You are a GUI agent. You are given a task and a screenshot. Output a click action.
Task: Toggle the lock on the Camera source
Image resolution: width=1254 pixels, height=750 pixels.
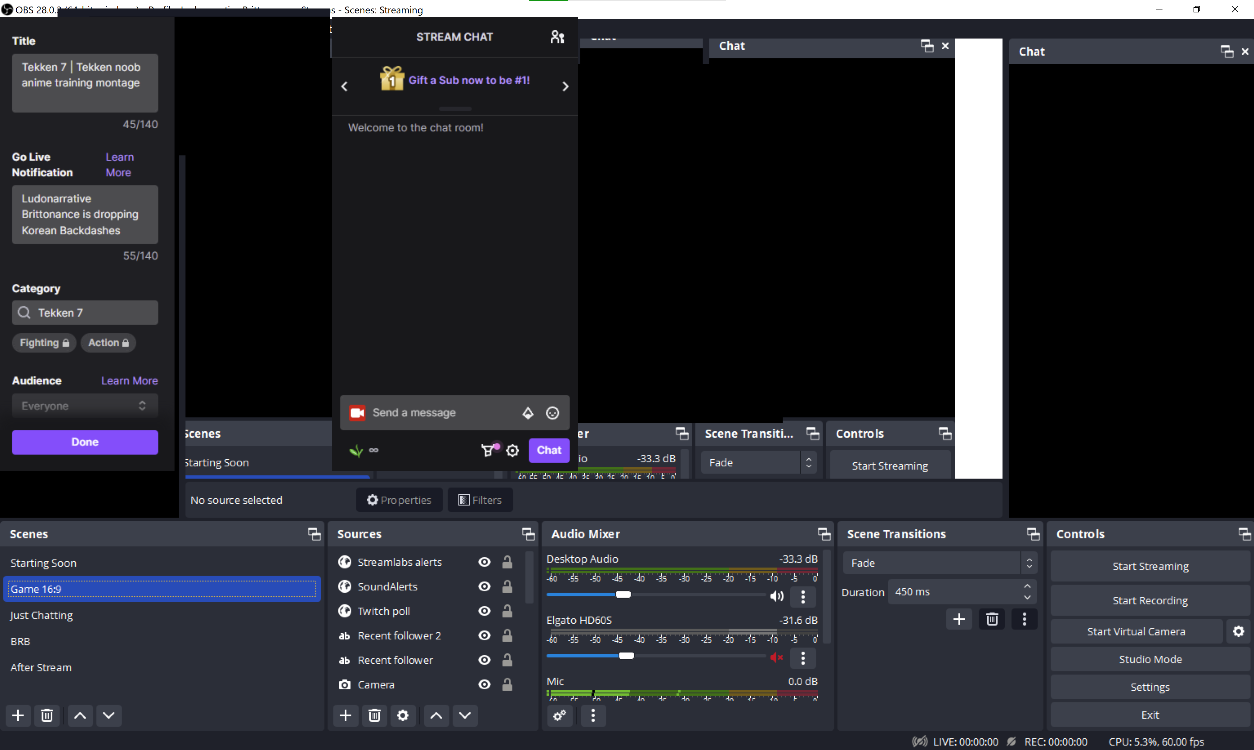(507, 684)
